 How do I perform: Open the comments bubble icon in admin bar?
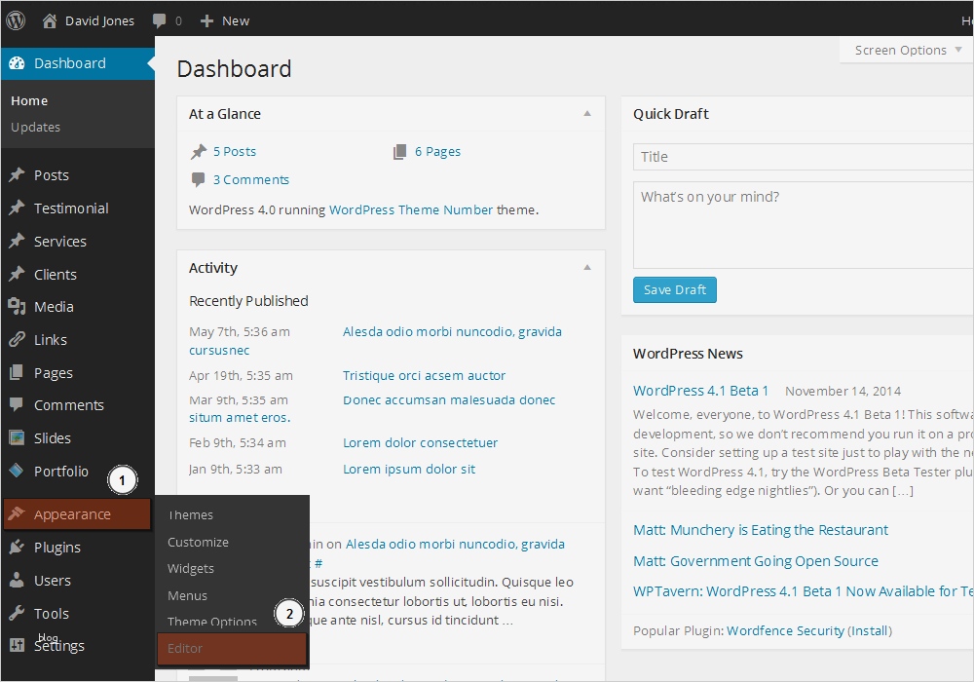point(158,20)
